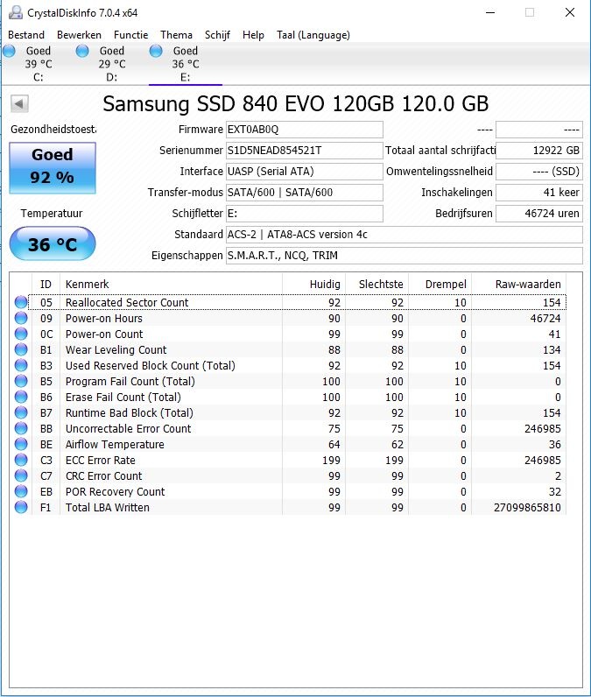Click the Omwentelingssnelheid value ---- (SSD)
This screenshot has height=697, width=591.
point(539,171)
